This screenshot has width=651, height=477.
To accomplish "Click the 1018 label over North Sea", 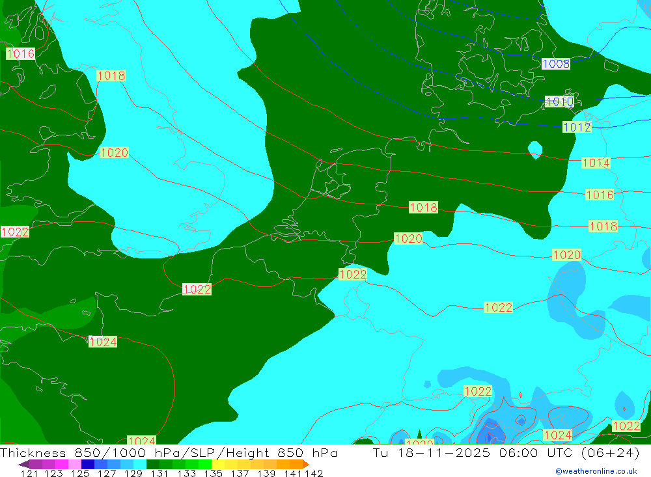I will click(111, 75).
